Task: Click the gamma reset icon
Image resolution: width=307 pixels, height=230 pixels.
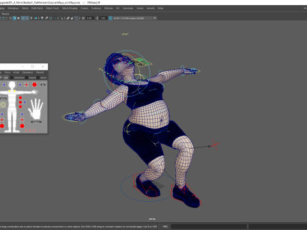Action: click(97, 18)
